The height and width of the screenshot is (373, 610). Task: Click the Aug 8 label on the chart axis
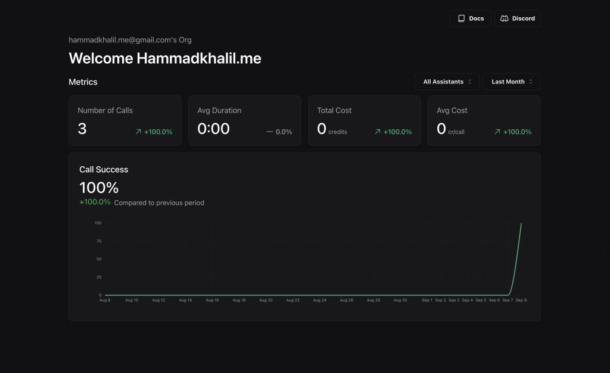[105, 300]
